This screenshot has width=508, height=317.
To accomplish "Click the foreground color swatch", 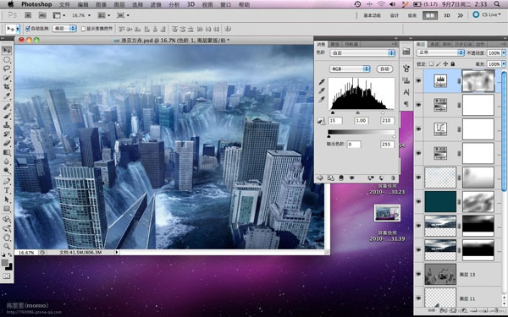I will coord(5,263).
